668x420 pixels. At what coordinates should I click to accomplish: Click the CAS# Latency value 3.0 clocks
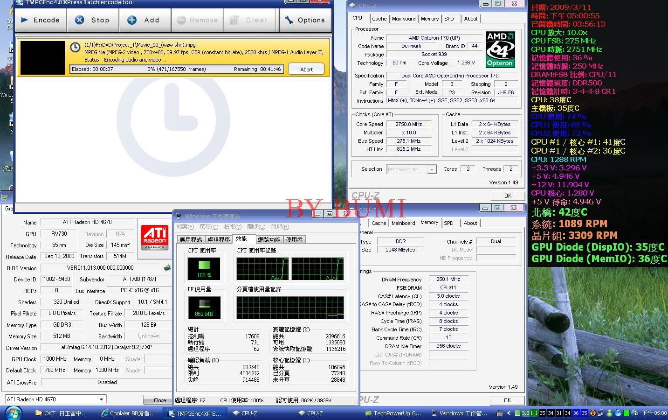pyautogui.click(x=448, y=296)
